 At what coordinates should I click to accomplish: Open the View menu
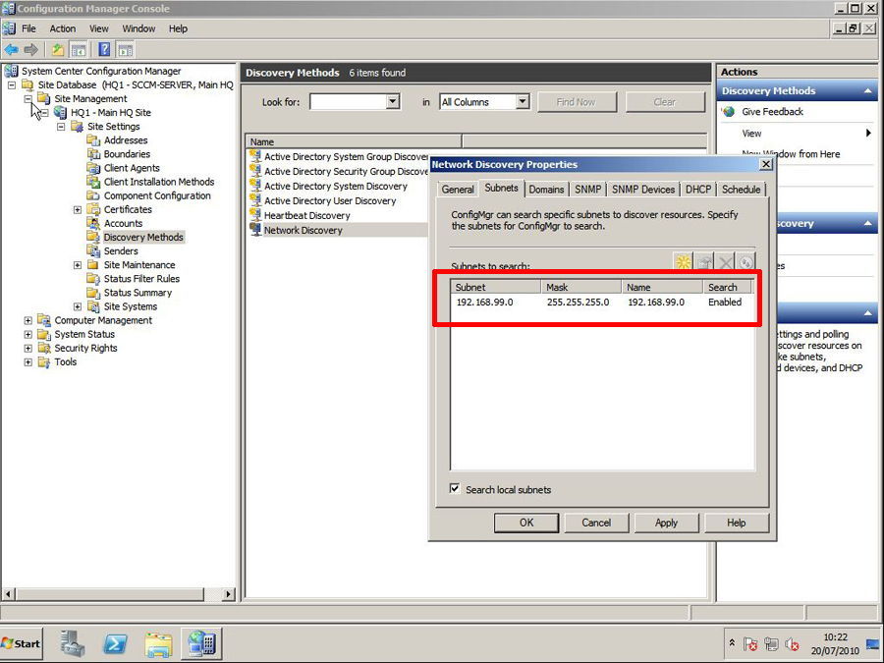(x=98, y=28)
